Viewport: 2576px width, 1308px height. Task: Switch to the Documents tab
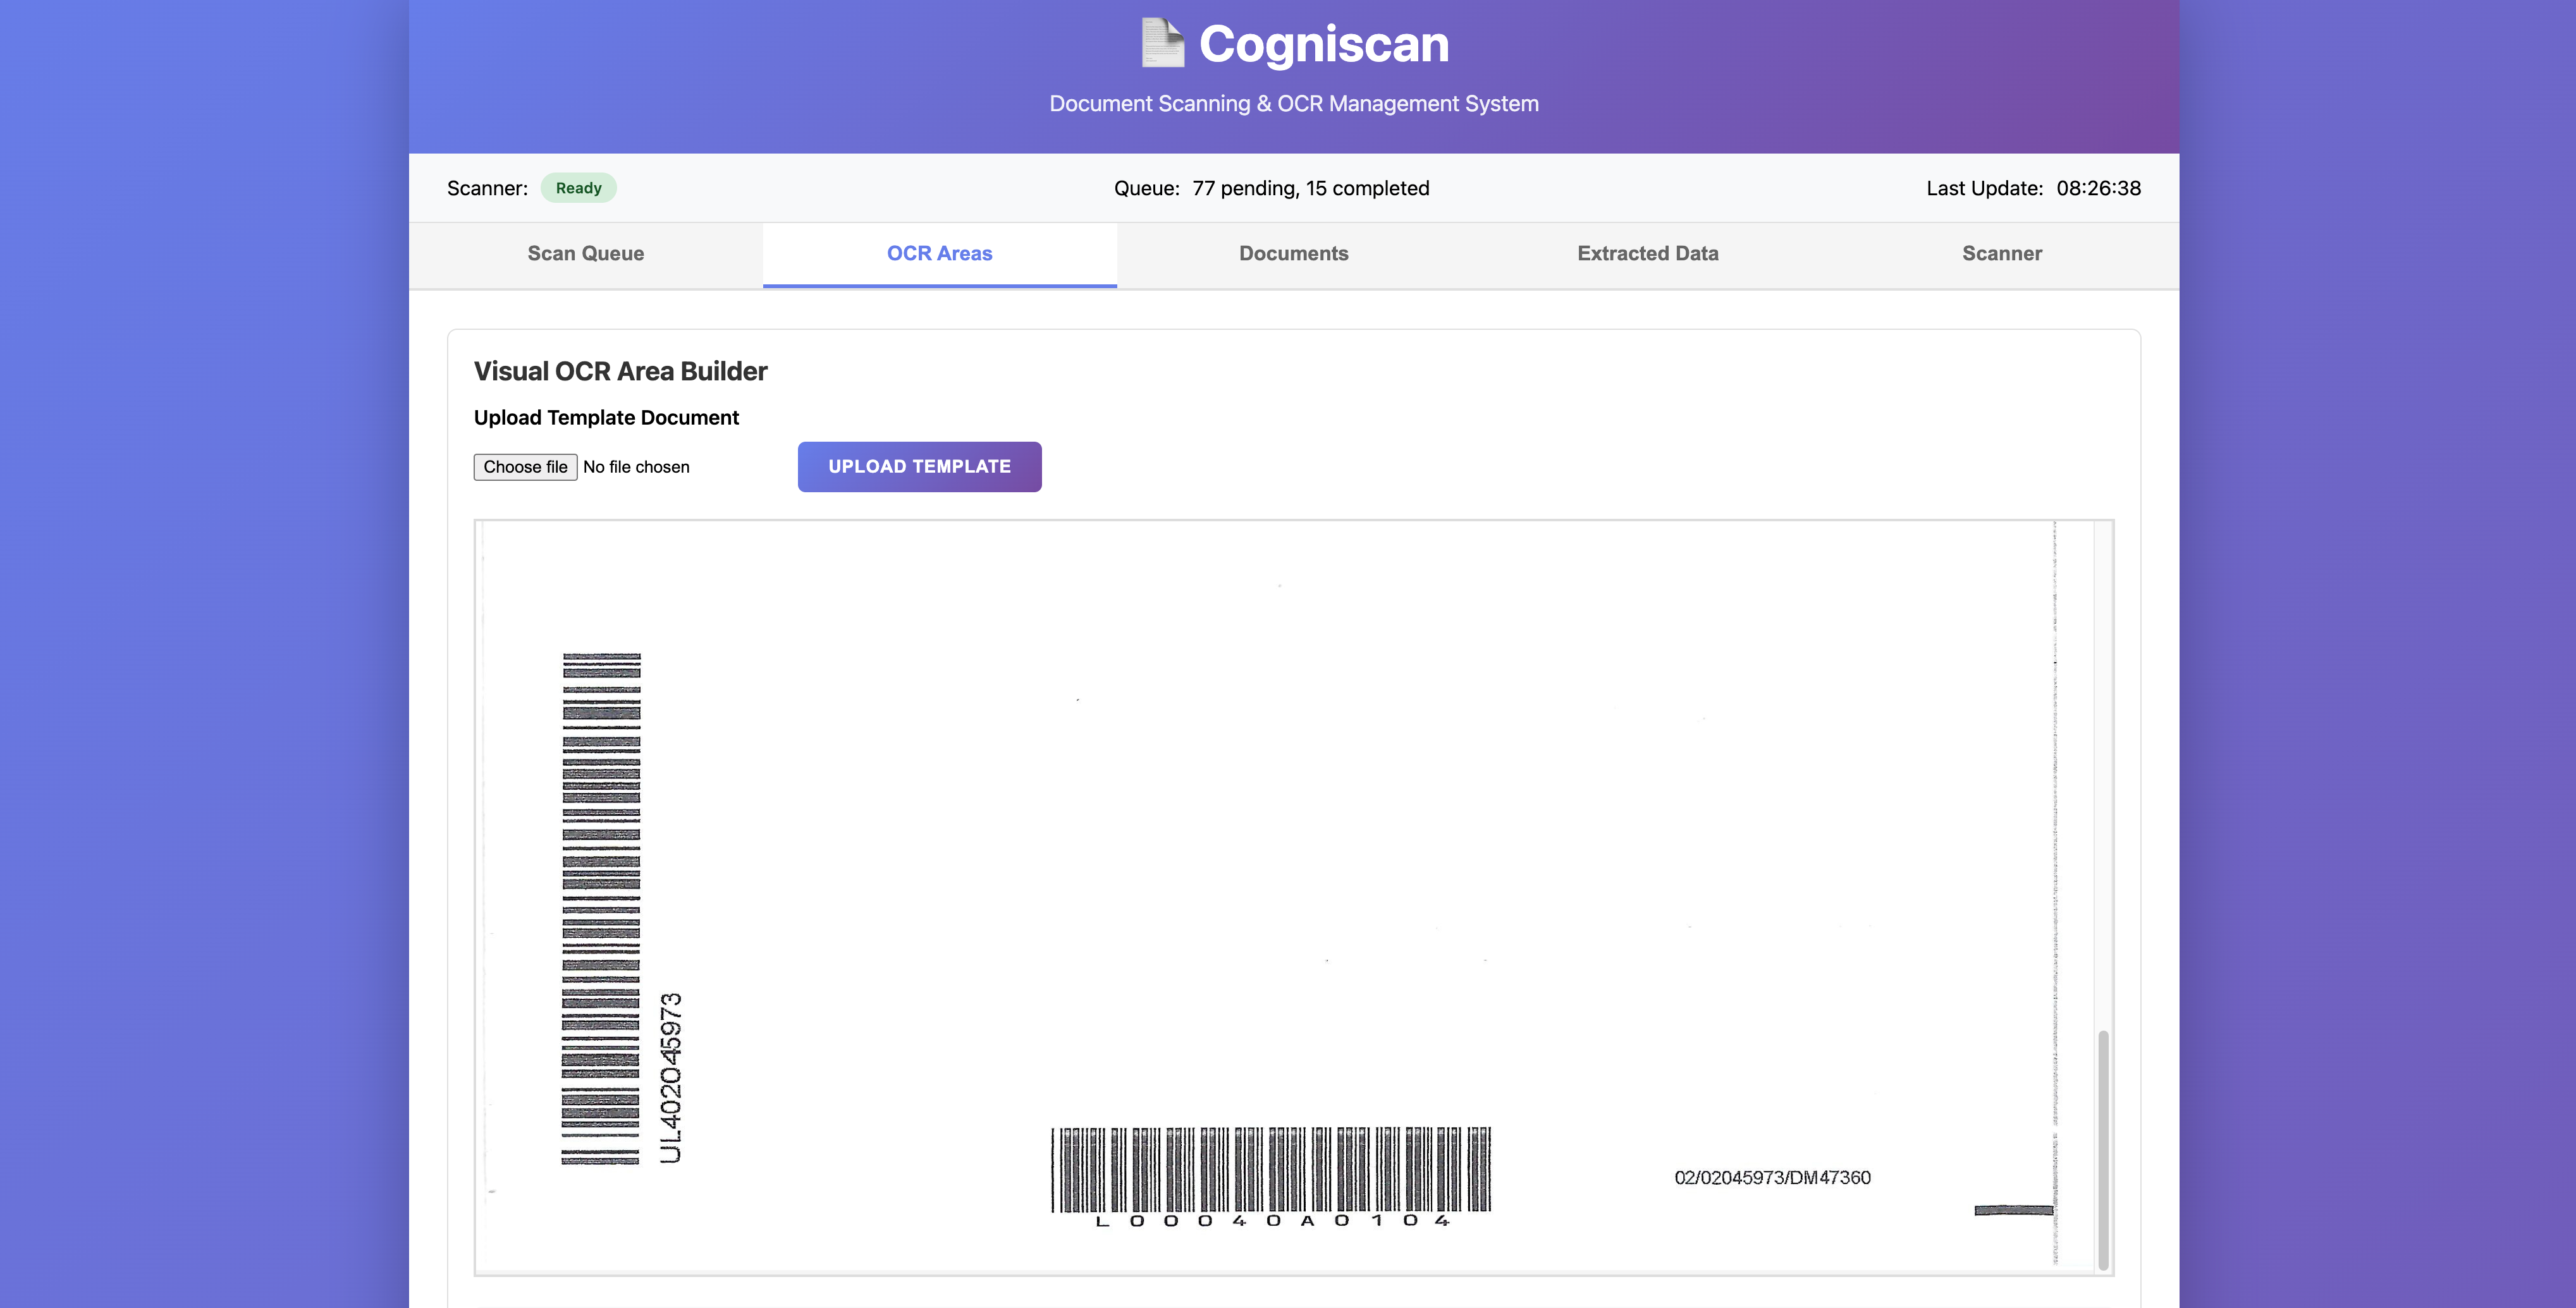coord(1293,254)
